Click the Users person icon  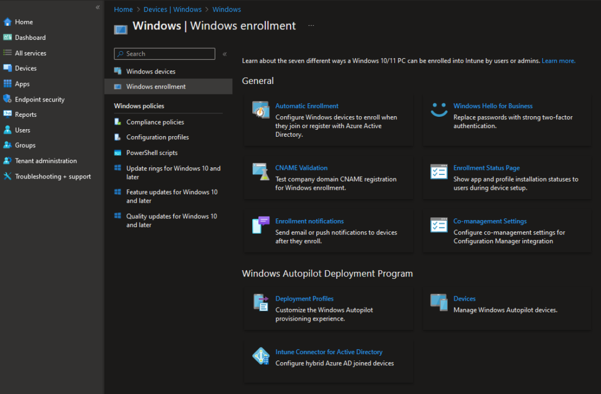7,130
